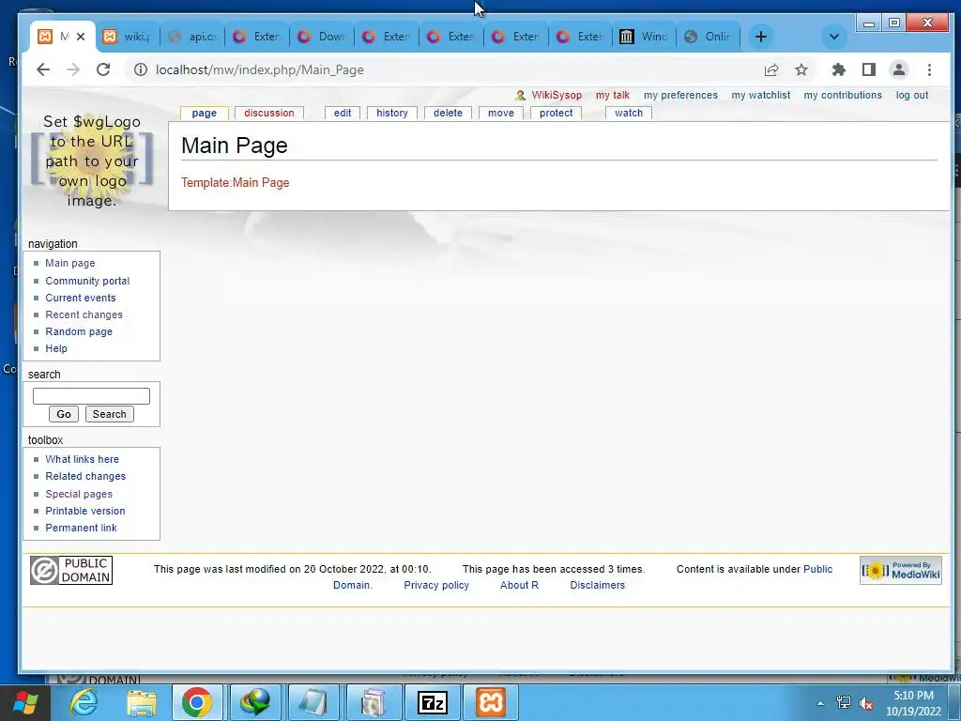Open Recent changes in navigation
Viewport: 961px width, 721px height.
(84, 314)
